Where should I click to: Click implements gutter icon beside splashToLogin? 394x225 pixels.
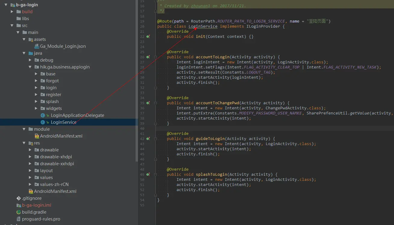click(148, 174)
